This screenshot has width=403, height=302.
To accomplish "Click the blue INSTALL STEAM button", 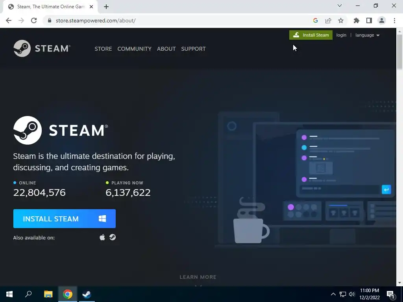I will [x=64, y=219].
